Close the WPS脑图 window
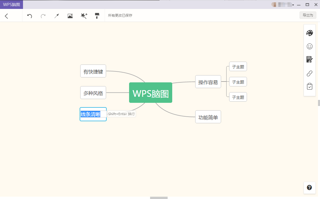The width and height of the screenshot is (320, 199). pyautogui.click(x=316, y=5)
